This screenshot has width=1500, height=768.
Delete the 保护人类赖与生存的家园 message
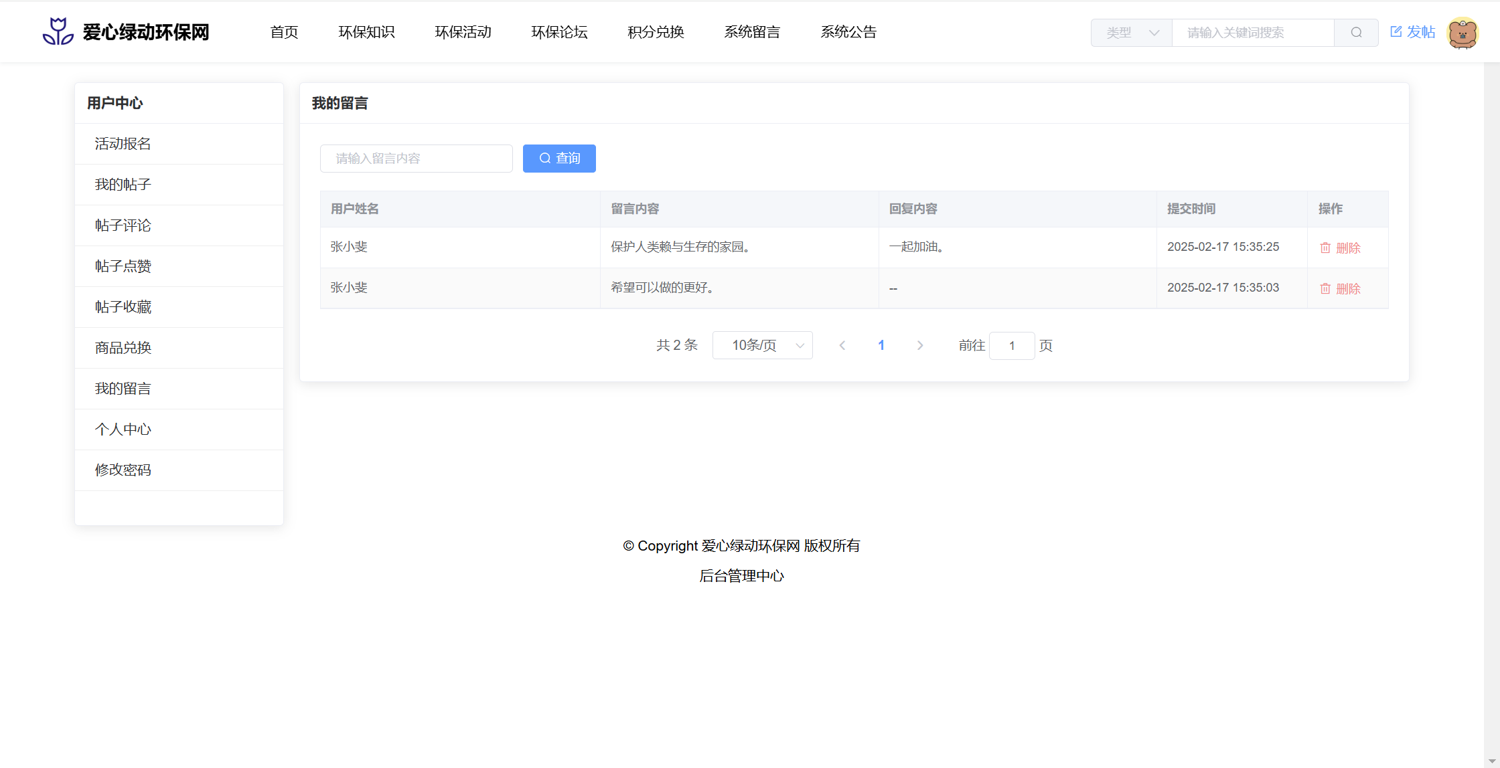[x=1340, y=248]
